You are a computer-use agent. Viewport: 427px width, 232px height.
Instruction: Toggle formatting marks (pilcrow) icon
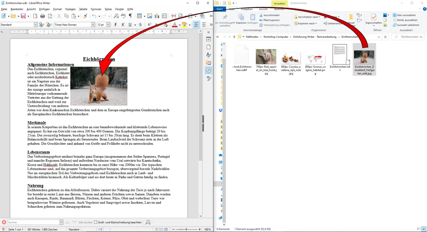(130, 16)
